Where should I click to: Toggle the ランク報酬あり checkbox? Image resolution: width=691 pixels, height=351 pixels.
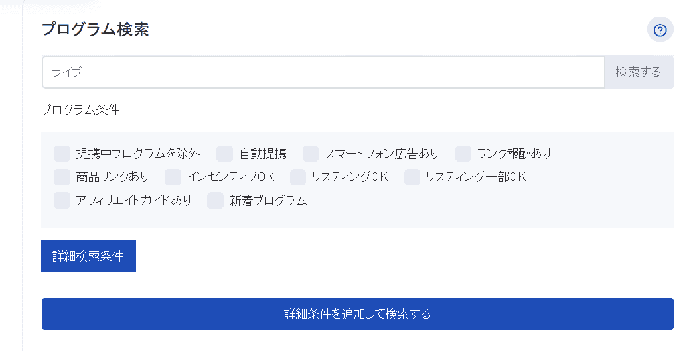pyautogui.click(x=463, y=154)
